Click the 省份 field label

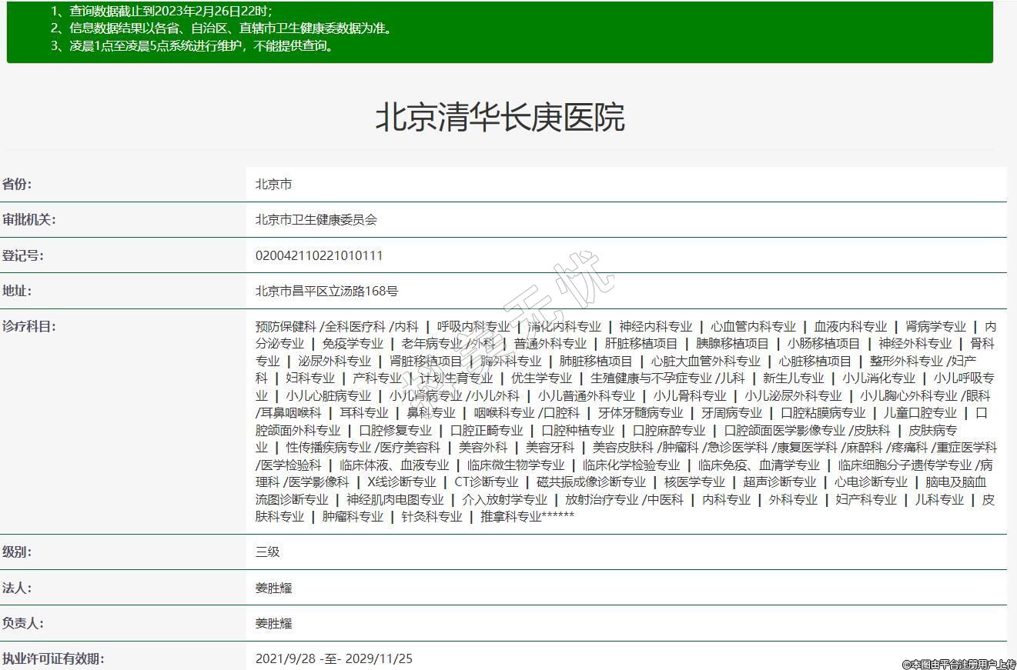coord(17,185)
